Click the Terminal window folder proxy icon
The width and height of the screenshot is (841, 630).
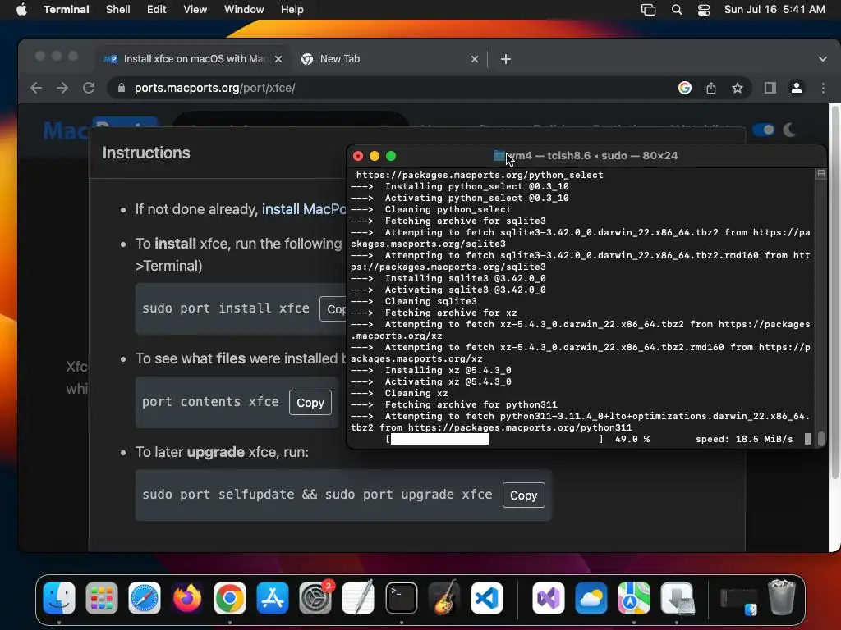point(499,155)
